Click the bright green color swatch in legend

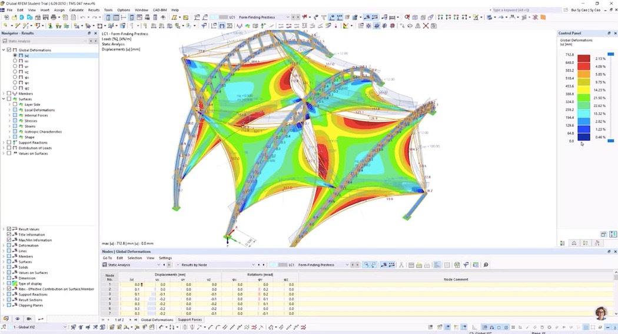tap(584, 98)
